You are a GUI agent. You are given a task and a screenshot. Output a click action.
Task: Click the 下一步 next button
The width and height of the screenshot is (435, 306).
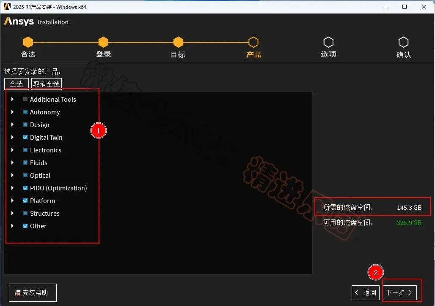tap(399, 292)
